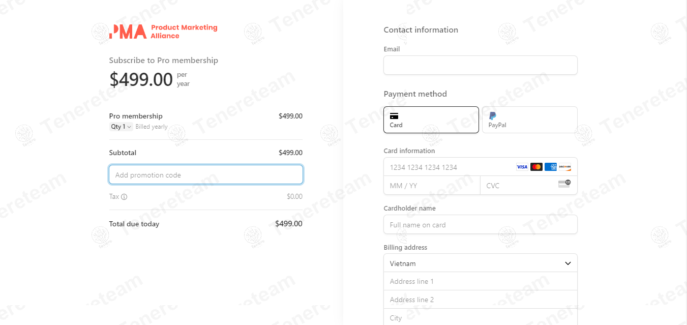Click the Visa card icon

point(522,167)
